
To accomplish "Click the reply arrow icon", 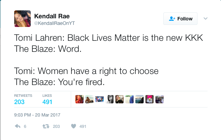I will tap(18, 126).
